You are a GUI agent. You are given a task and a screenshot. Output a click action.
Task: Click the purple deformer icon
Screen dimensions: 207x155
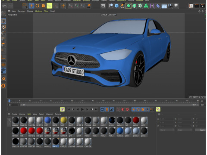[158, 6]
